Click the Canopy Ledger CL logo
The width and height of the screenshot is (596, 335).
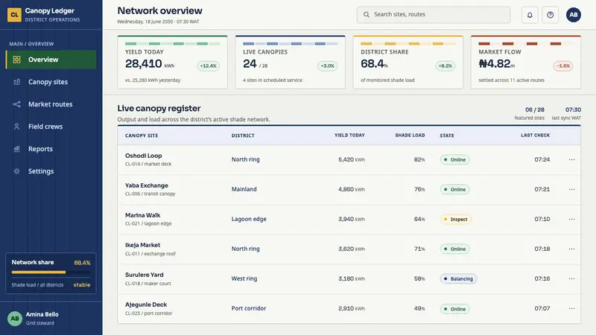click(x=14, y=15)
